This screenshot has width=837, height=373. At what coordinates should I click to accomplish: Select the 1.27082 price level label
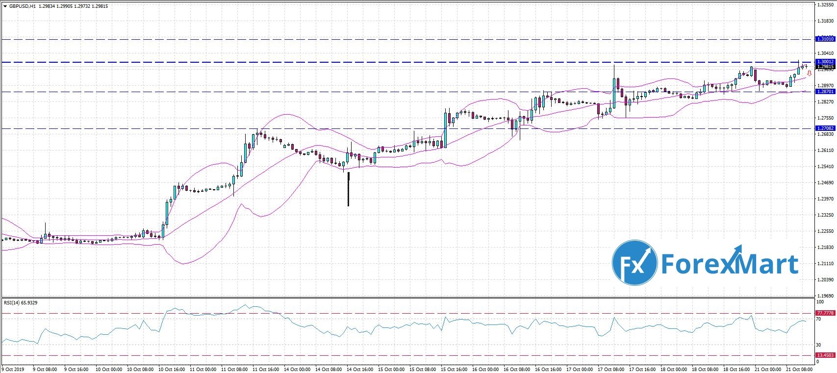click(x=825, y=128)
